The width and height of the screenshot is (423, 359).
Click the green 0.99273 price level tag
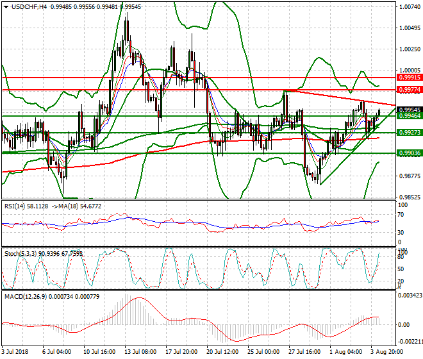coord(410,132)
